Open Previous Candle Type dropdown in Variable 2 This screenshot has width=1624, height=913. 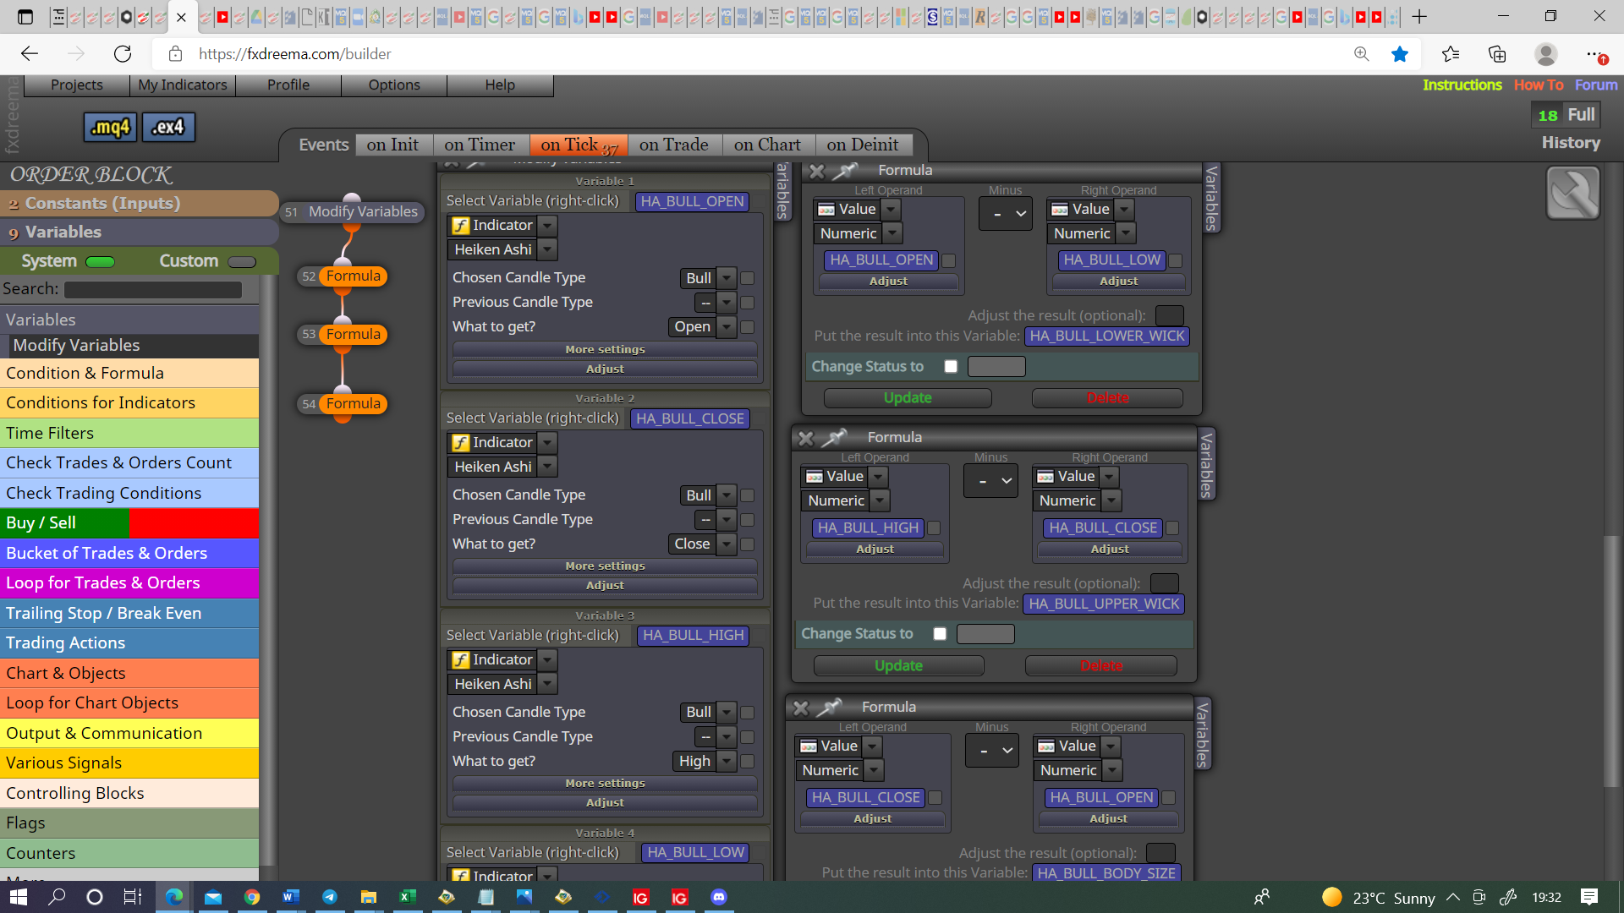click(x=727, y=520)
